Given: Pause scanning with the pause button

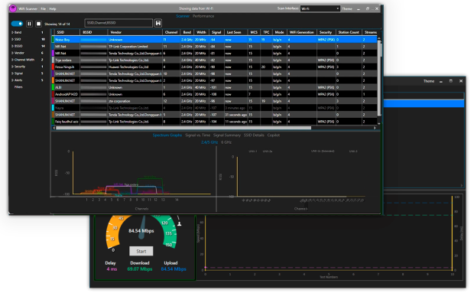Looking at the screenshot, I should (29, 24).
